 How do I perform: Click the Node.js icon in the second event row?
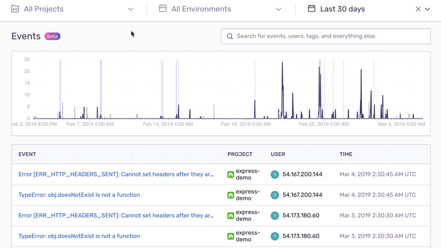point(231,195)
